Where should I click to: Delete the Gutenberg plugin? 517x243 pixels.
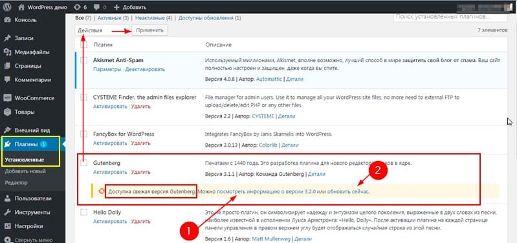[141, 172]
